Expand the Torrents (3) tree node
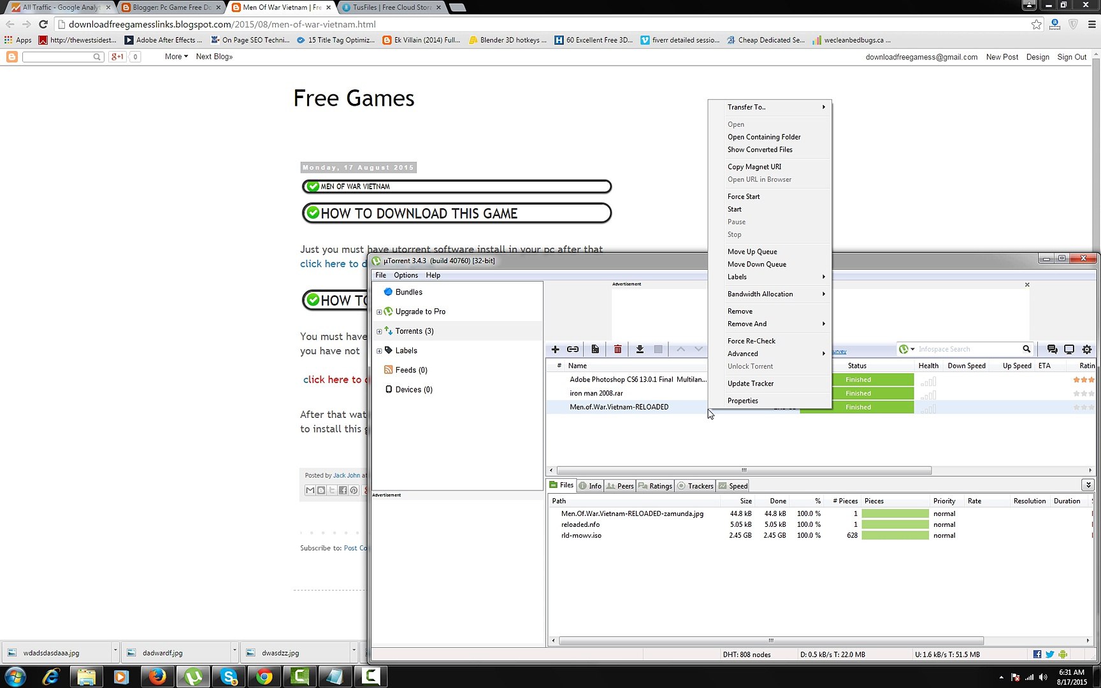The width and height of the screenshot is (1101, 688). click(x=379, y=331)
